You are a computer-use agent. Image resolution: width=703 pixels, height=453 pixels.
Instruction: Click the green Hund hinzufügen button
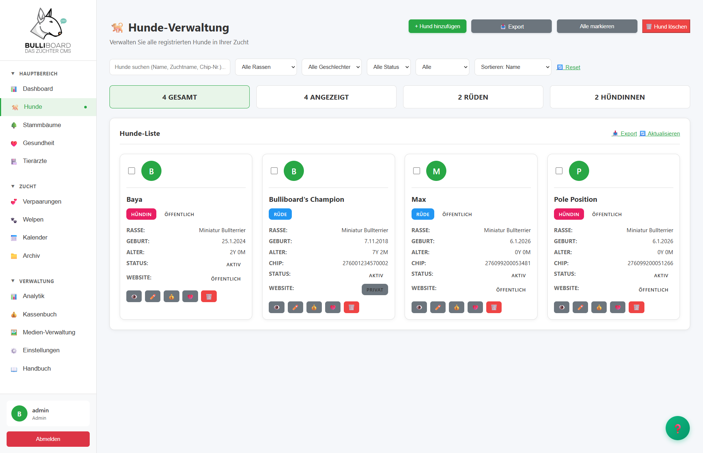pos(437,26)
